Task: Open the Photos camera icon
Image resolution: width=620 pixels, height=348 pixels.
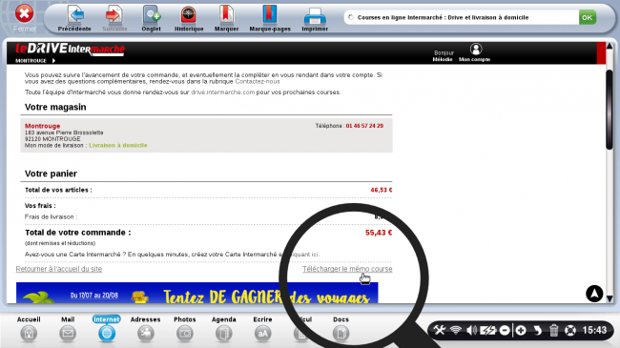Action: pyautogui.click(x=185, y=334)
